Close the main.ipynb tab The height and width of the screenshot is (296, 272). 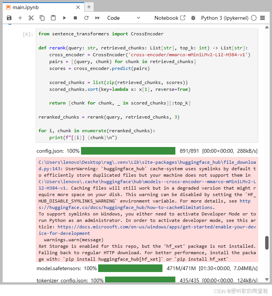pos(78,7)
